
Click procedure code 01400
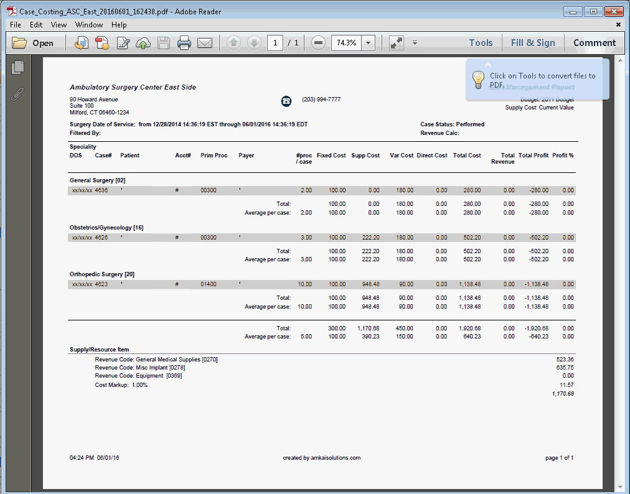click(209, 284)
